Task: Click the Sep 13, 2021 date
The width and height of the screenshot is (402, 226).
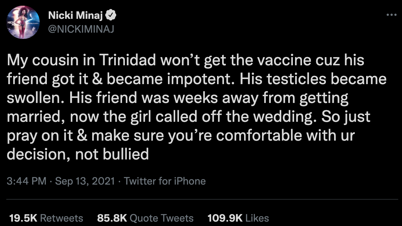Action: click(x=85, y=181)
